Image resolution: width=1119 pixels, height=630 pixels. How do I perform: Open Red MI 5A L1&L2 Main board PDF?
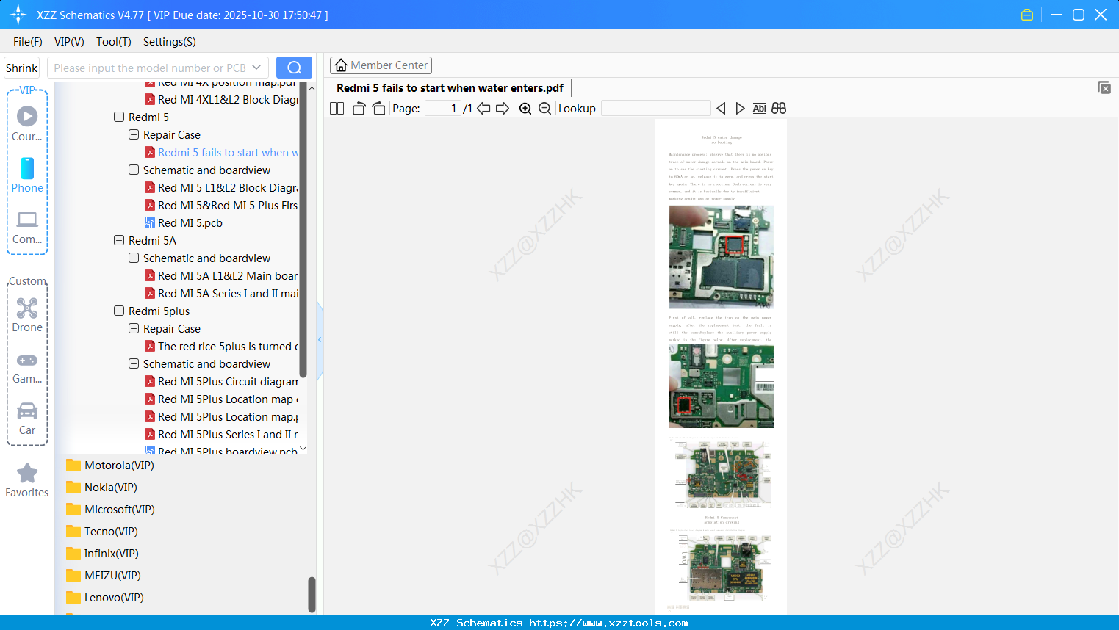[x=222, y=276]
